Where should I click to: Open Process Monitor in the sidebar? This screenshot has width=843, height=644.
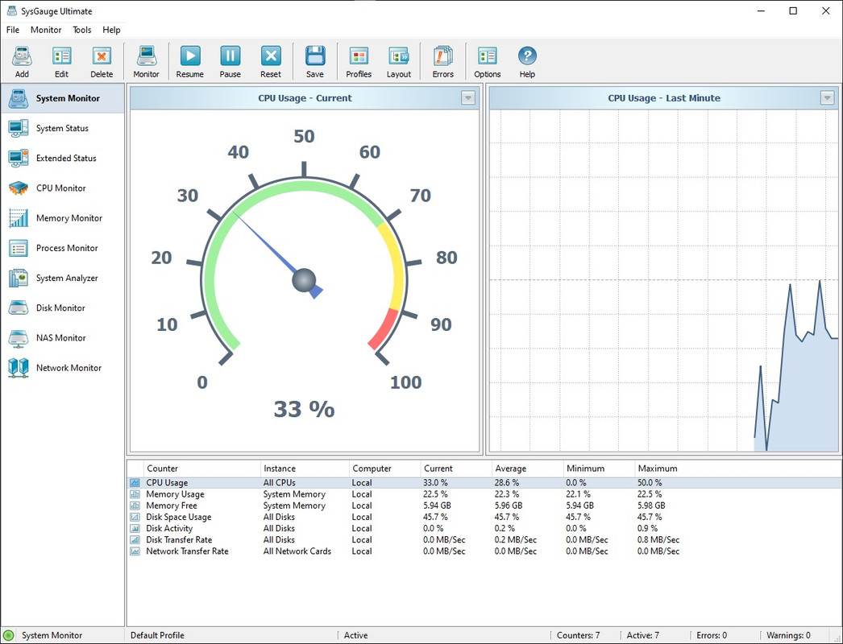pos(62,248)
